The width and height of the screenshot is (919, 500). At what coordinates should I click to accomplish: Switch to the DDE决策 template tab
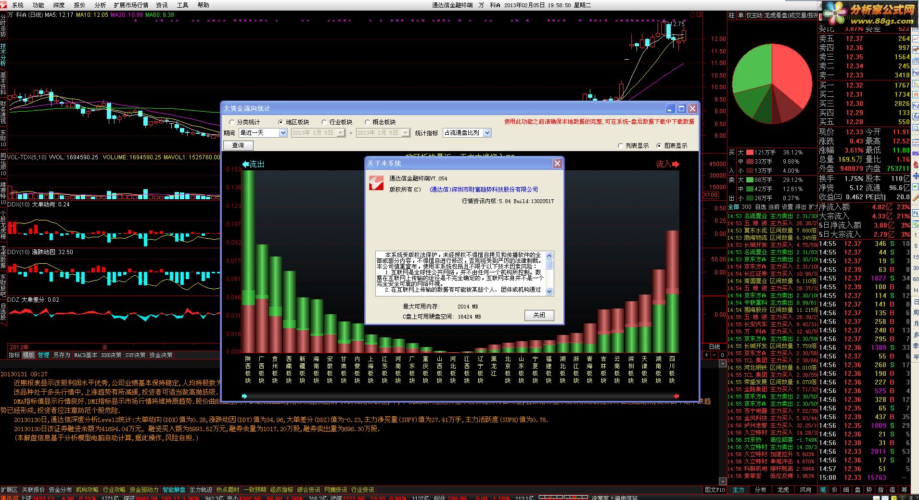[x=111, y=355]
